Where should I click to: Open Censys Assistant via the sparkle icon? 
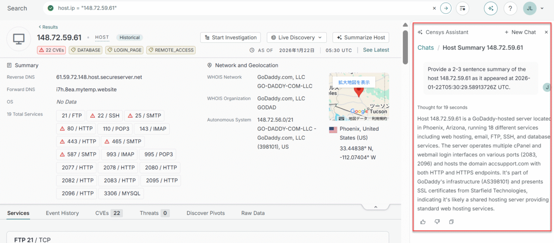(490, 8)
